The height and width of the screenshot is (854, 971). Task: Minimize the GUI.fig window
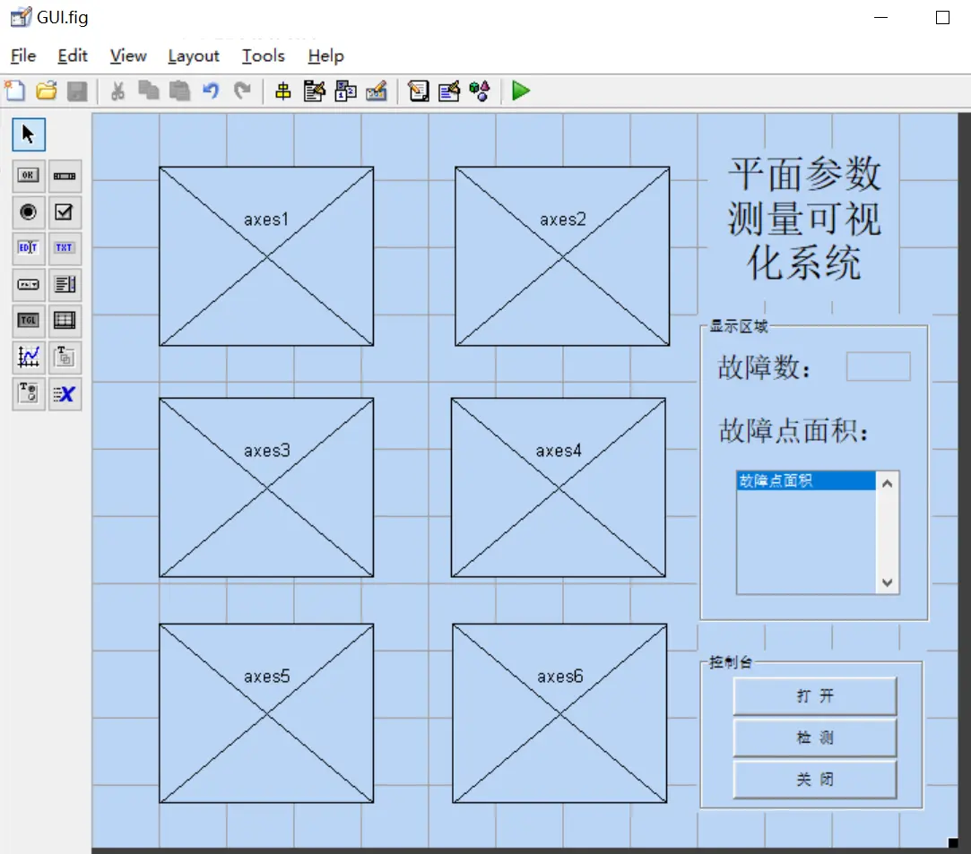click(x=880, y=17)
